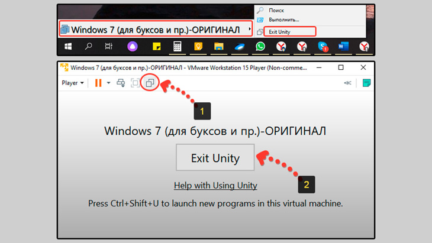Click the taskbar search magnifier icon
Viewport: 432px width, 243px height.
click(x=88, y=46)
